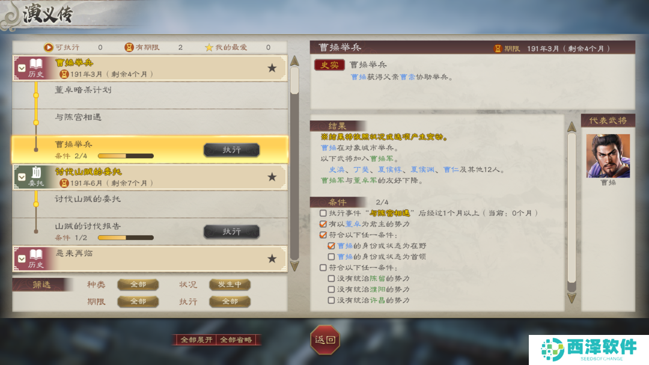Viewport: 649px width, 365px height.
Task: Open the 种类 filter set to 全部
Action: [x=138, y=284]
